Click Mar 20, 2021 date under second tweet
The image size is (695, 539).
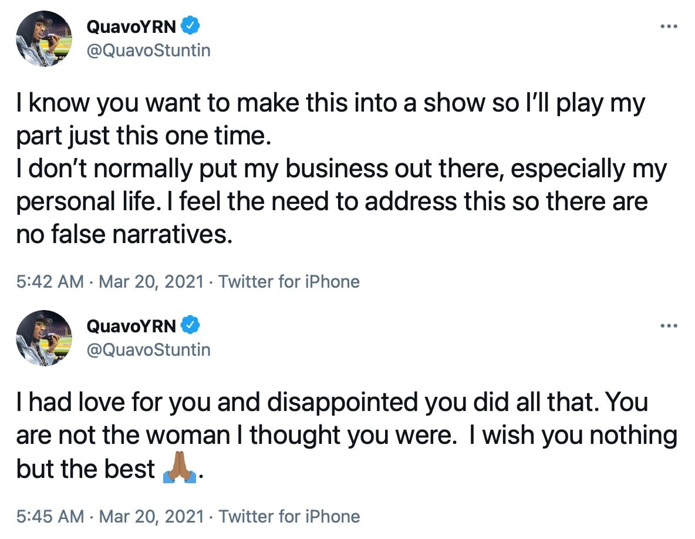point(151,516)
